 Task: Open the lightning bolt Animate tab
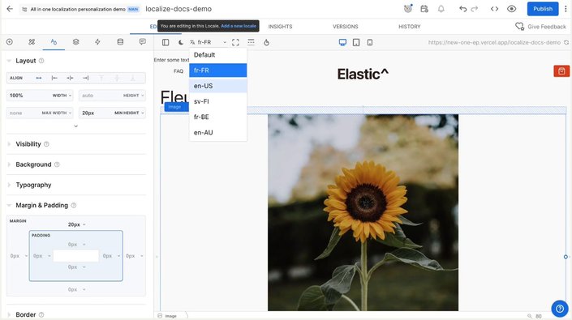pos(97,42)
